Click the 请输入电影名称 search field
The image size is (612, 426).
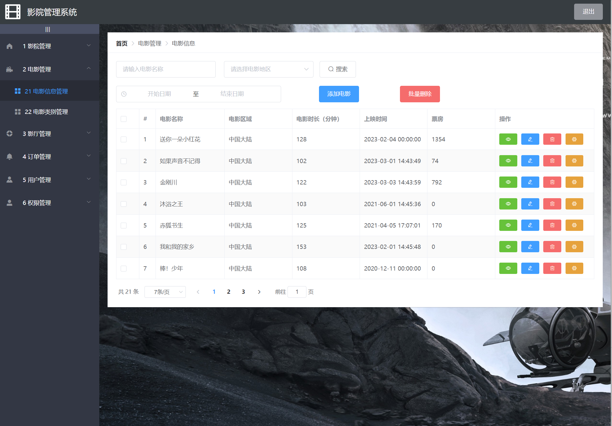[166, 69]
